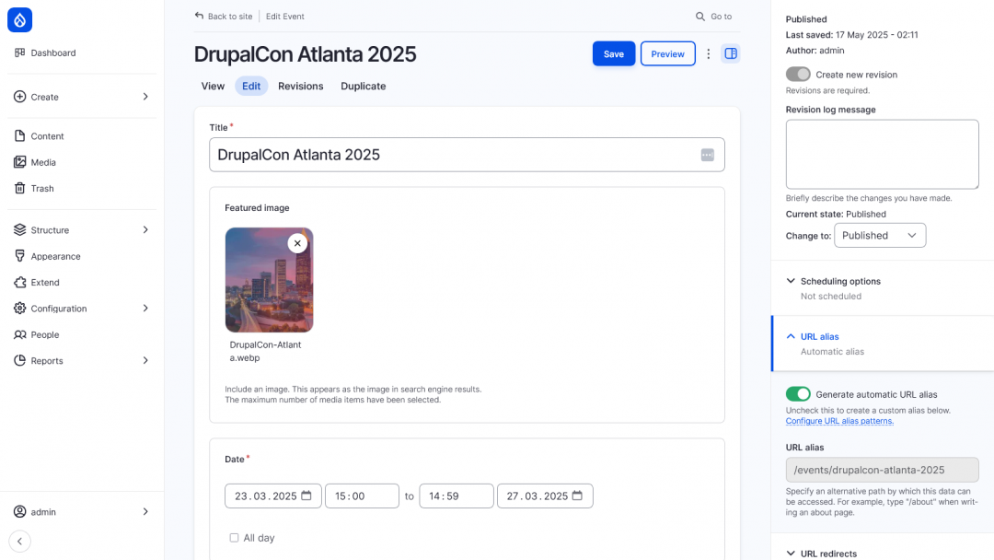Open the end date calendar picker icon
The image size is (994, 560).
pos(577,496)
